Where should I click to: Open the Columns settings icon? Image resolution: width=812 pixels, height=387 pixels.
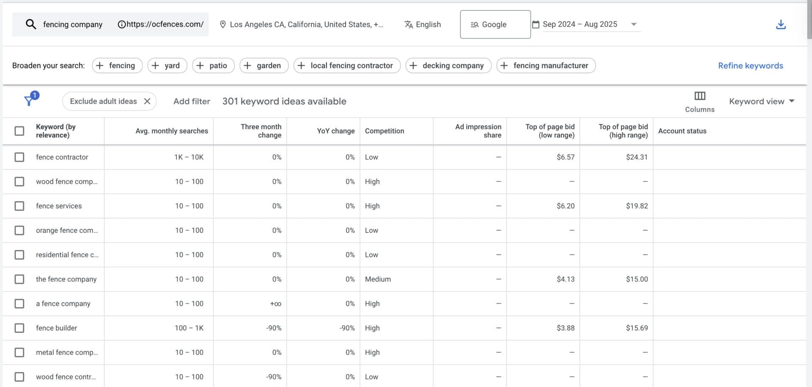coord(700,96)
